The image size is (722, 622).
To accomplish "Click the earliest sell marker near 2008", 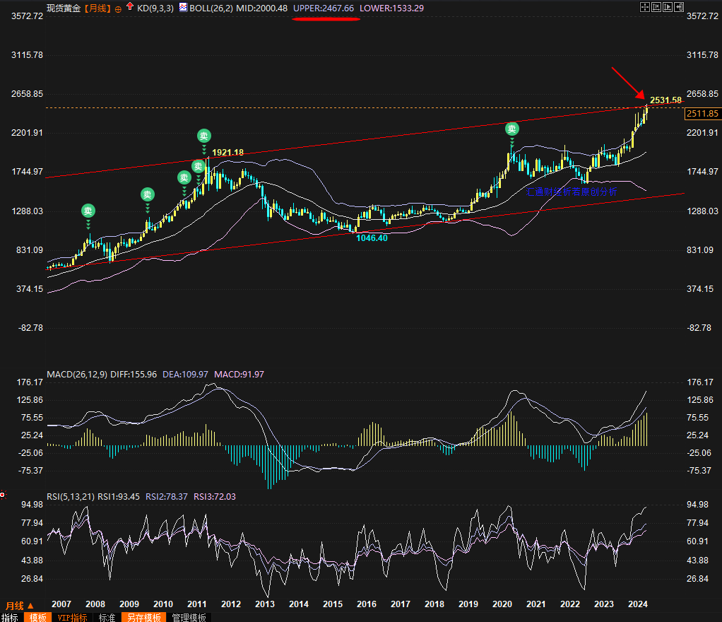I will tap(88, 211).
